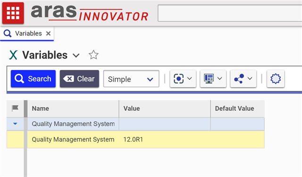Sort by Default Value column header
Image resolution: width=302 pixels, height=177 pixels.
(237, 109)
